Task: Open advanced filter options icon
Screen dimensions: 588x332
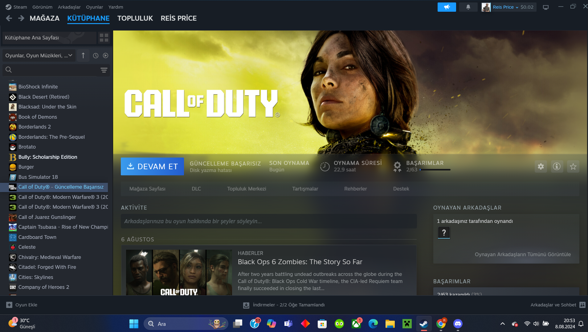Action: point(104,70)
